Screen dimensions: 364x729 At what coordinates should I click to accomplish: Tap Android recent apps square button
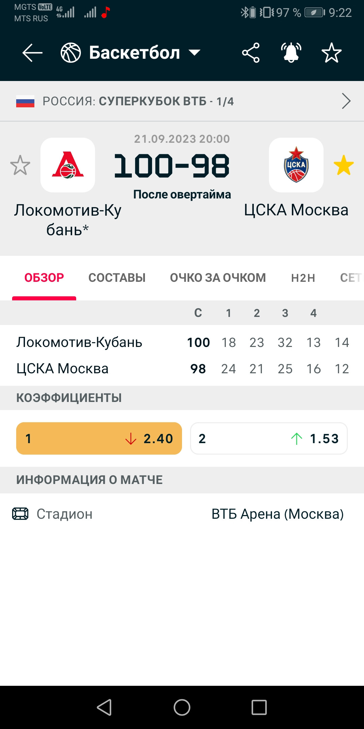click(259, 707)
